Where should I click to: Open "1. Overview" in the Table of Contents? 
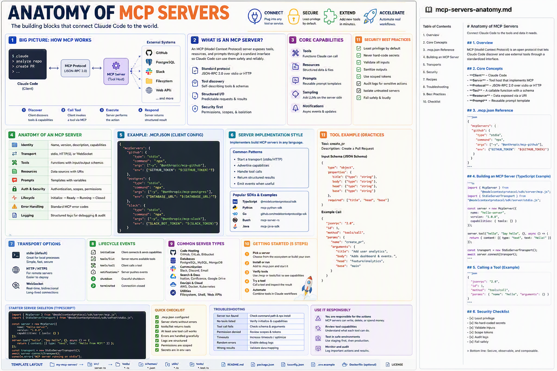431,35
